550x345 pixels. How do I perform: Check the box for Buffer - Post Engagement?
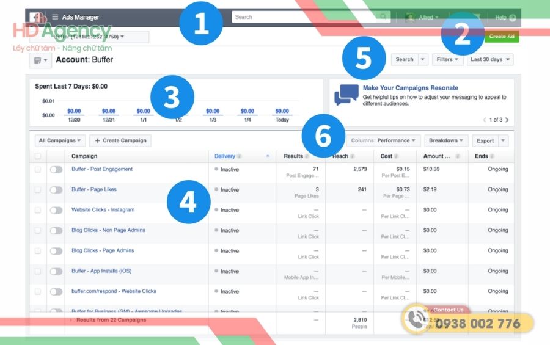[38, 170]
